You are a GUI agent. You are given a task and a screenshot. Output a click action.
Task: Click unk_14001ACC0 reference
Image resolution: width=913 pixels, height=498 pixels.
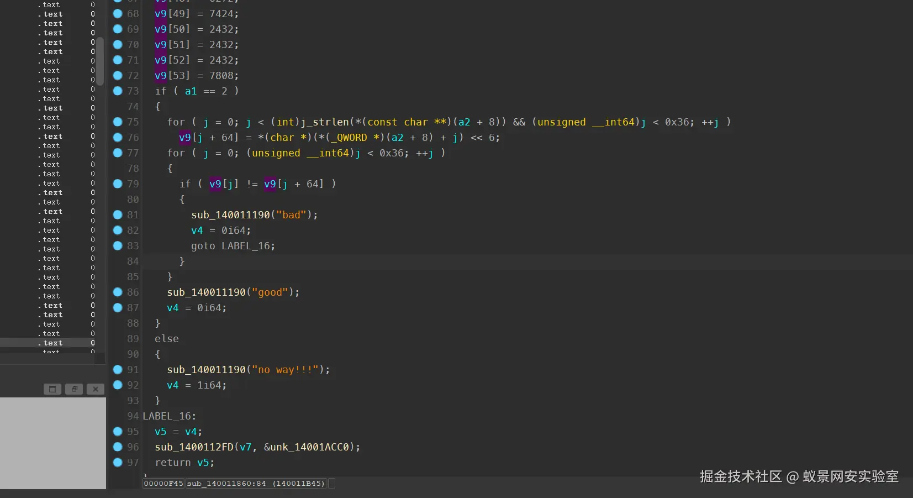tap(309, 447)
